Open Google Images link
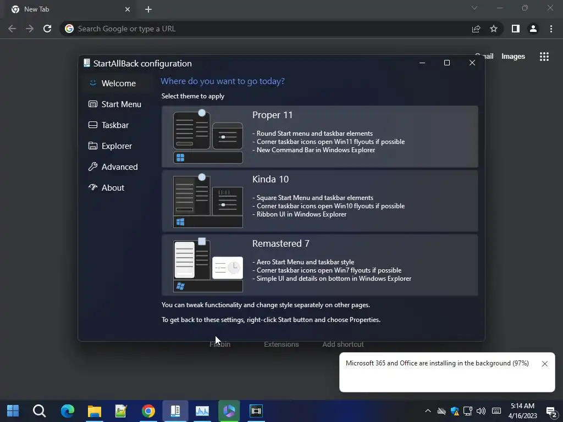This screenshot has width=563, height=422. tap(513, 57)
